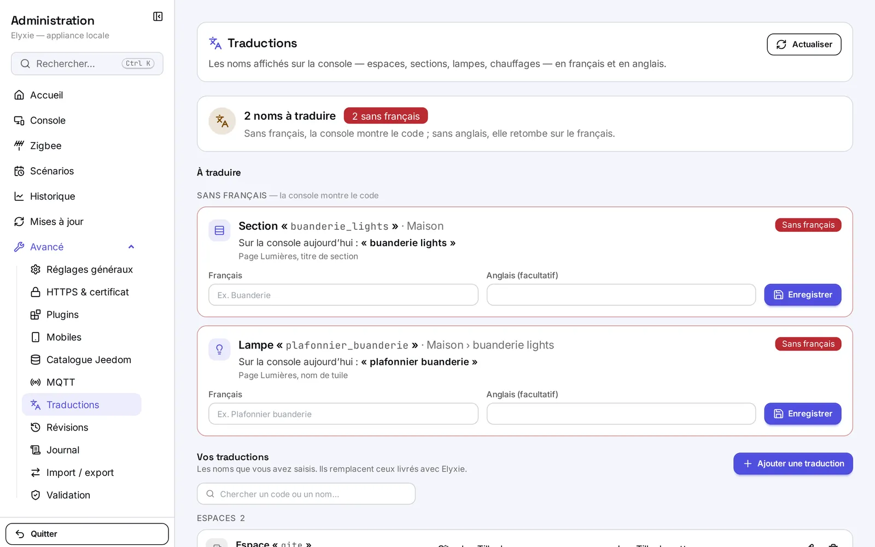Click 'Sans français' badge on Lampe card
875x547 pixels.
coord(808,344)
